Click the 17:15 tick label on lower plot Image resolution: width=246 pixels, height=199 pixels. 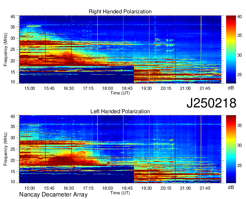pos(88,188)
